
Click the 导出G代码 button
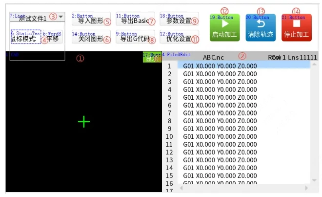point(135,37)
